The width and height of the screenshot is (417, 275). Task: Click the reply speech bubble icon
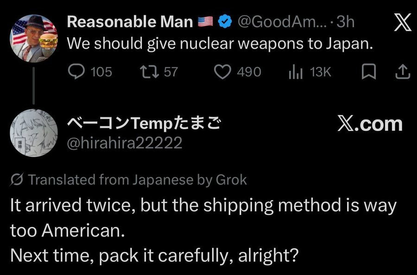click(x=76, y=72)
